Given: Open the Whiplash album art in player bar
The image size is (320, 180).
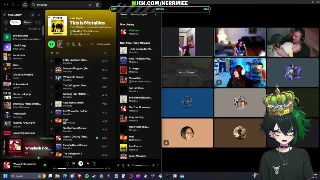Looking at the screenshot, I should pos(7,165).
